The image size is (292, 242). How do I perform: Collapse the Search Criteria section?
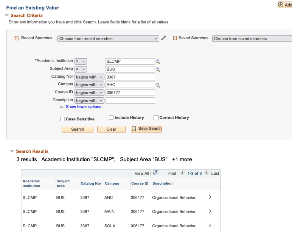(x=6, y=15)
